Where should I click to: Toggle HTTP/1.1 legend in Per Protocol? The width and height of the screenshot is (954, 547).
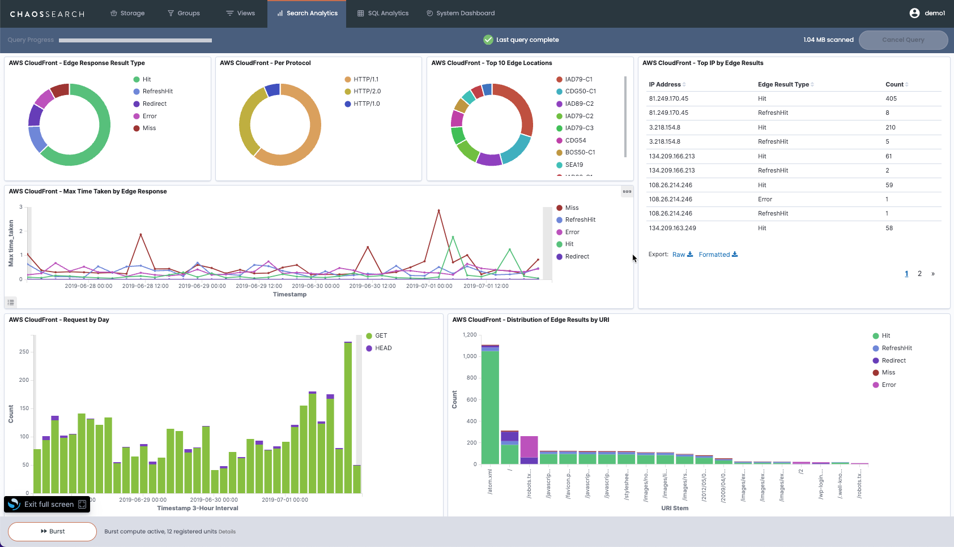pyautogui.click(x=361, y=79)
